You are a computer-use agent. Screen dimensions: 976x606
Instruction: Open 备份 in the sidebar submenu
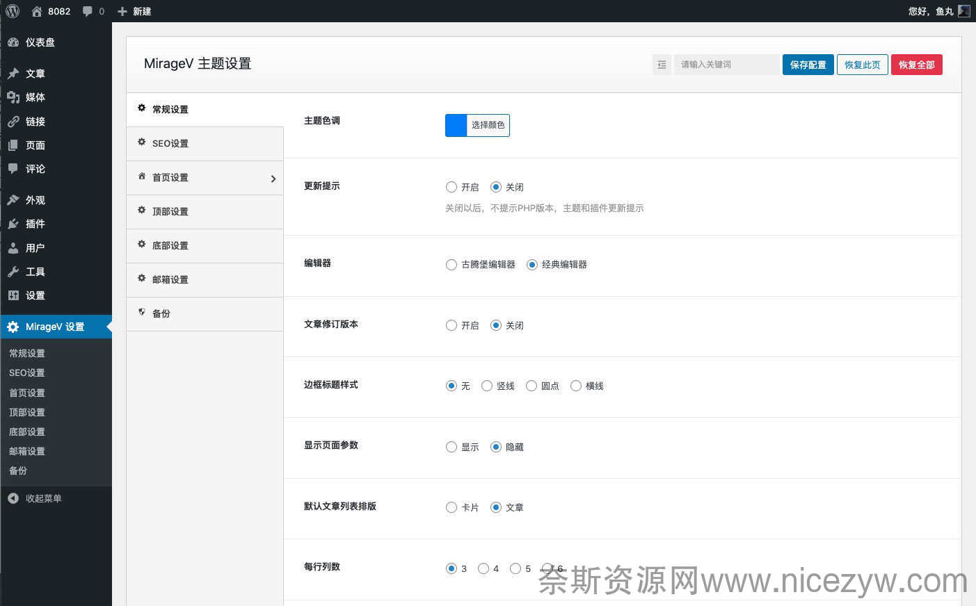pyautogui.click(x=18, y=470)
